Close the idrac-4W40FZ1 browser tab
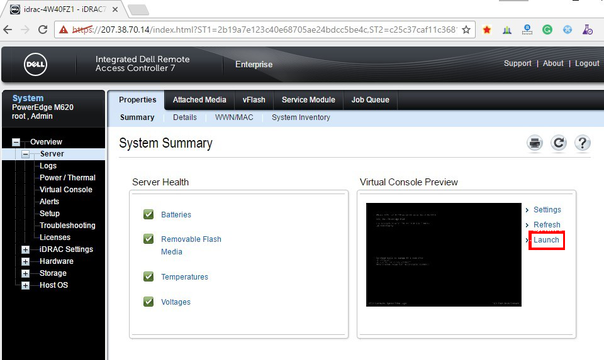 pos(115,9)
